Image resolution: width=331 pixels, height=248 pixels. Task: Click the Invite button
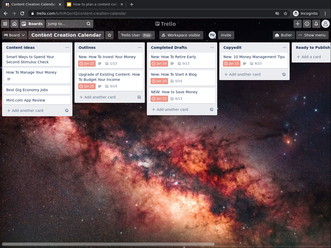(x=226, y=35)
